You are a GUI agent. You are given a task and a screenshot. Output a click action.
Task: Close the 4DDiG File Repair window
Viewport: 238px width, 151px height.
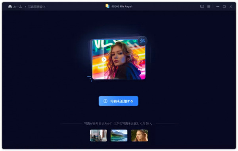point(231,6)
